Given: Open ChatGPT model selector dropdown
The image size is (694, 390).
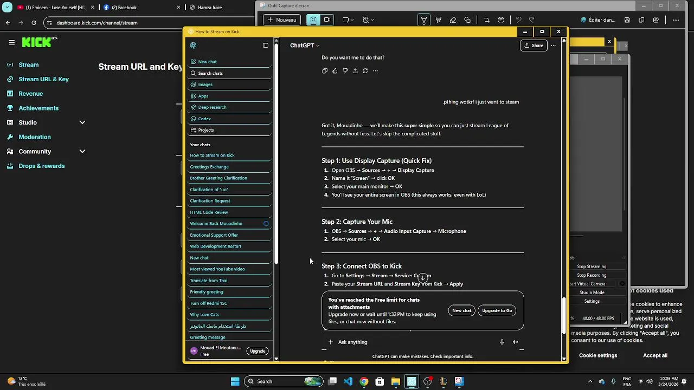Looking at the screenshot, I should point(305,45).
